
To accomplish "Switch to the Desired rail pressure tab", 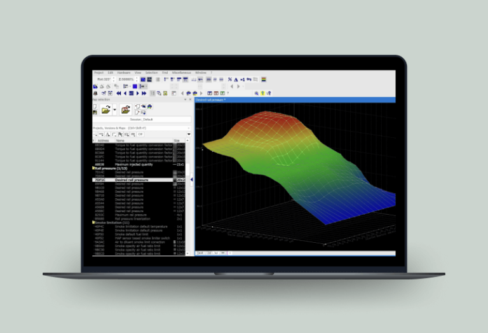I will [210, 100].
